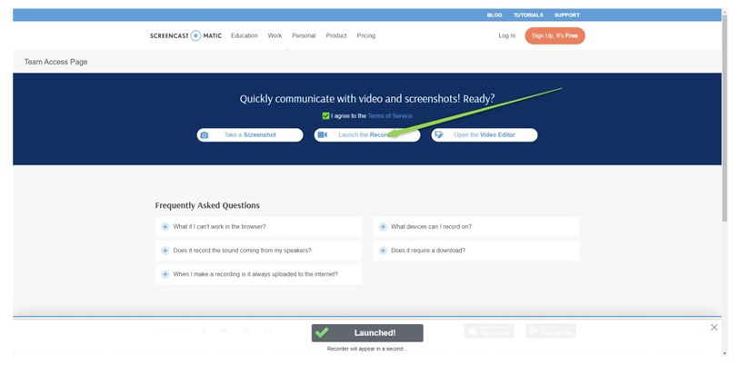Expand 'Does it record the sound coming from my speakers?'
Image resolution: width=740 pixels, height=375 pixels.
tap(242, 250)
